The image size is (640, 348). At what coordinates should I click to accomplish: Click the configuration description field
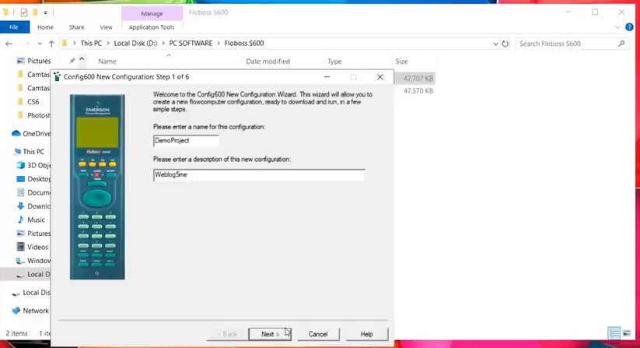point(258,175)
